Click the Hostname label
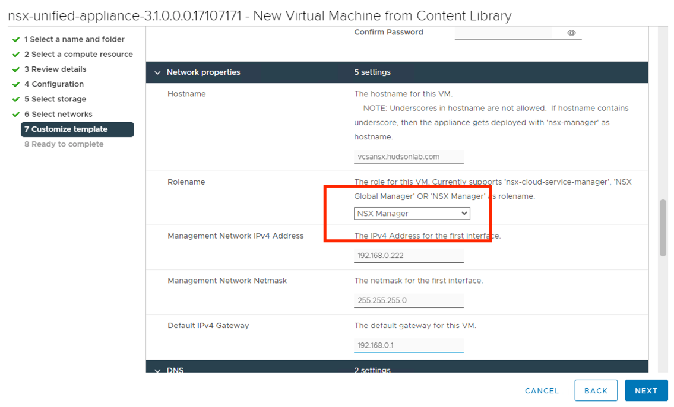674x407 pixels. (x=186, y=94)
